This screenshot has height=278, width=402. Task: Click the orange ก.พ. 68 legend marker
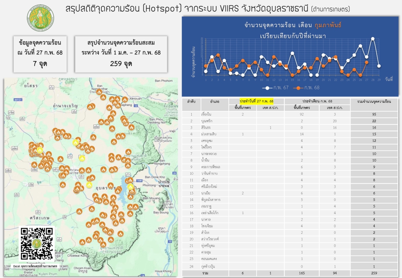pos(299,88)
